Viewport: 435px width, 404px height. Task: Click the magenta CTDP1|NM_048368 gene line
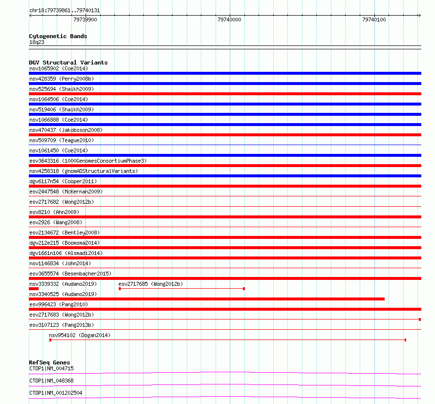coord(225,385)
